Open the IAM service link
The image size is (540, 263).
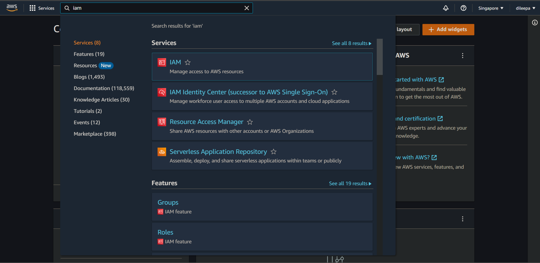coord(175,62)
